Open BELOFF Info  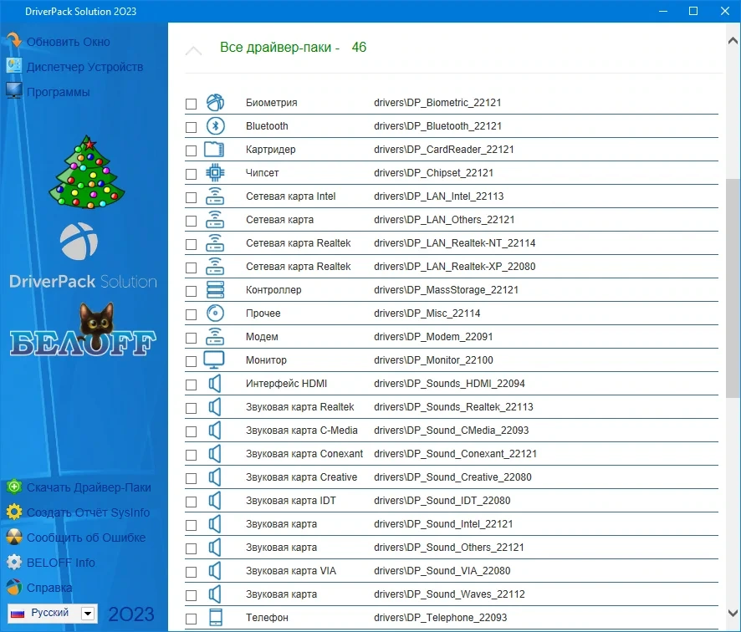tap(60, 563)
